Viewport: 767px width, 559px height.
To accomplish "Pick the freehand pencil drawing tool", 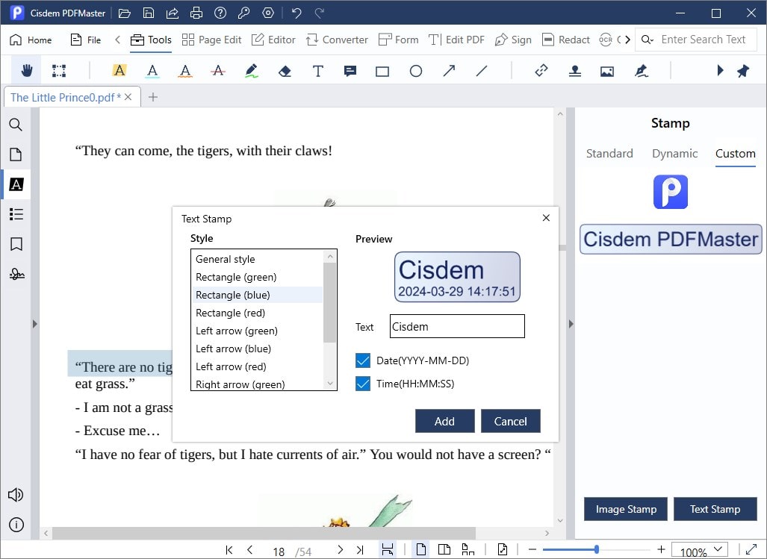I will (252, 71).
